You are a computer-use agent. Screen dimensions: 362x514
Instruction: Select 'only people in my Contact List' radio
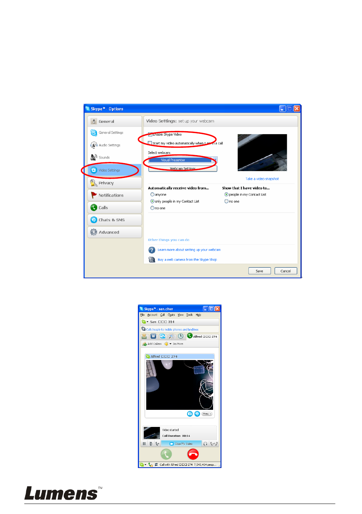pos(152,201)
